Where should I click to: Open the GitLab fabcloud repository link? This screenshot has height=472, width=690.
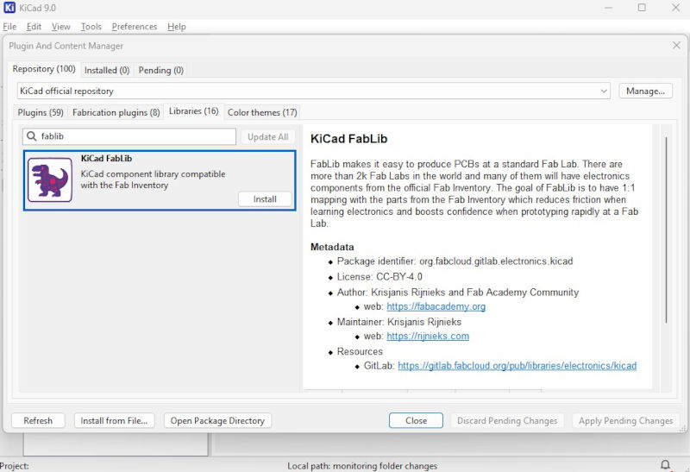point(517,366)
